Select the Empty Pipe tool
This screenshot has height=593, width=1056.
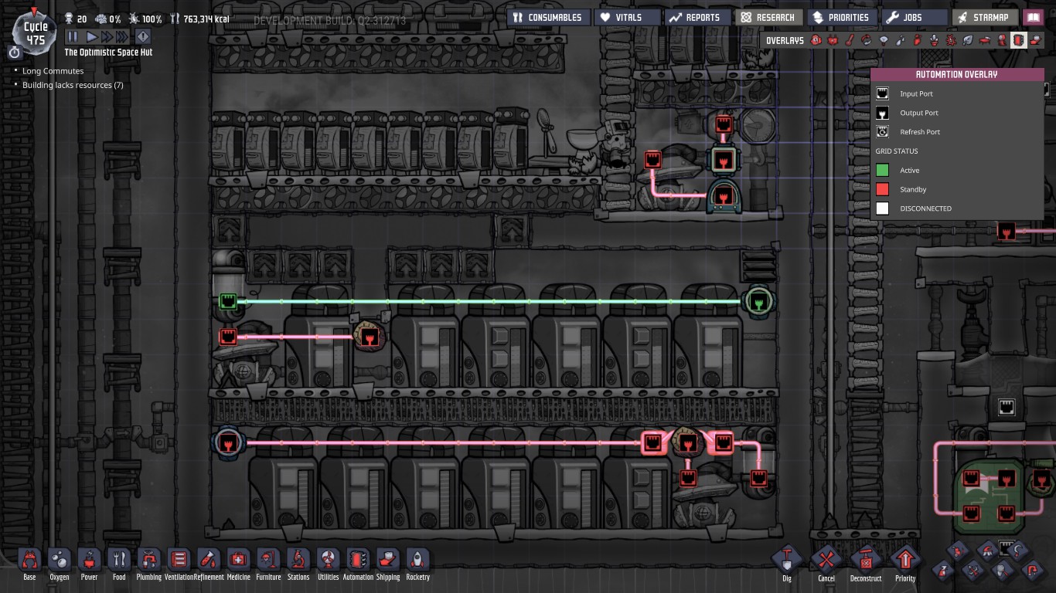click(1031, 571)
